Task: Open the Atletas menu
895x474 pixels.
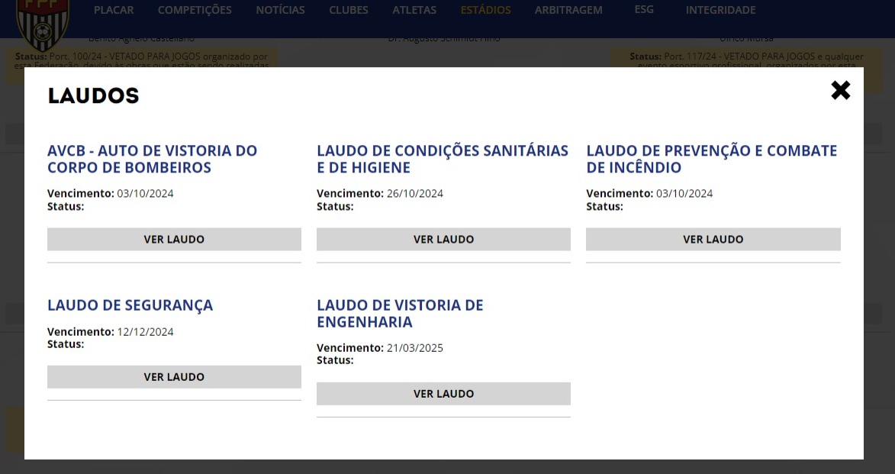Action: 414,10
